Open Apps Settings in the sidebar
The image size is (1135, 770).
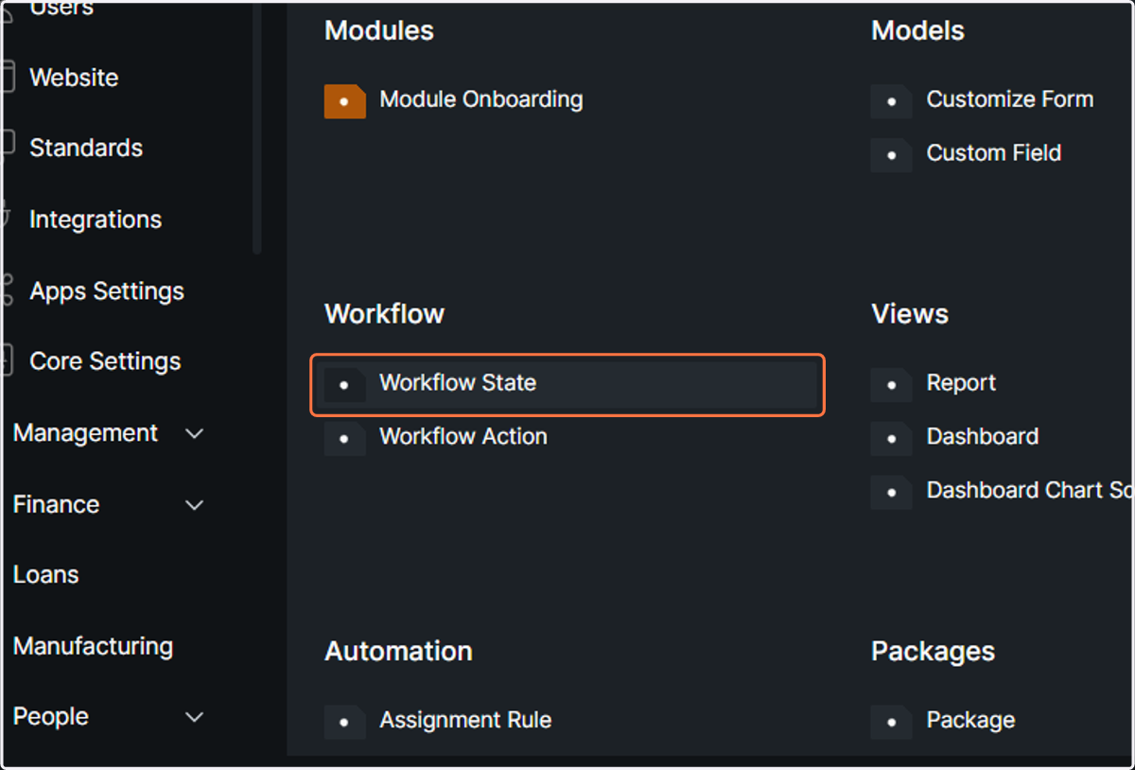tap(107, 290)
